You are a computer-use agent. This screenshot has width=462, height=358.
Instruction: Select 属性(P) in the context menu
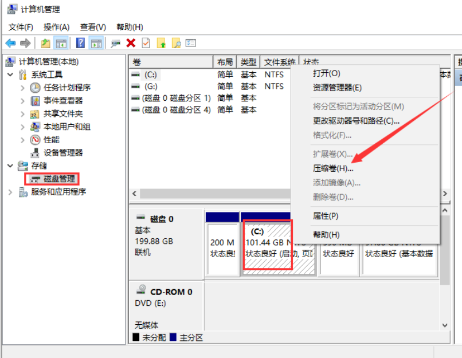tap(325, 216)
